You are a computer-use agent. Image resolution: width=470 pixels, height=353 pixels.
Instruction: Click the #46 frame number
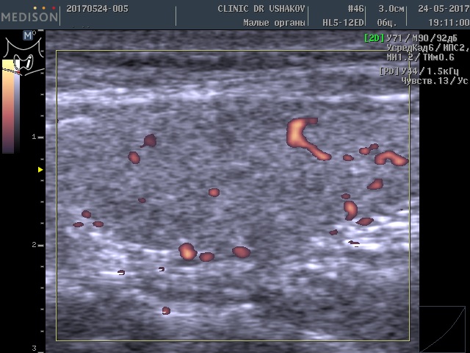point(355,9)
